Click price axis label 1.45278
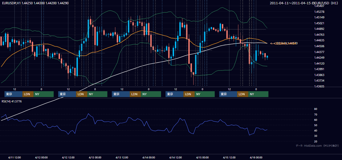 pos(319,12)
